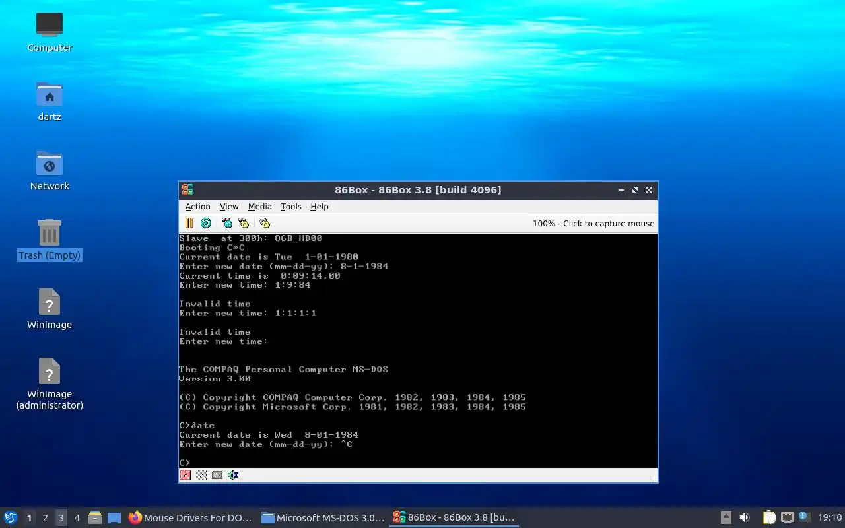
Task: Expand the system tray arrow
Action: (726, 518)
